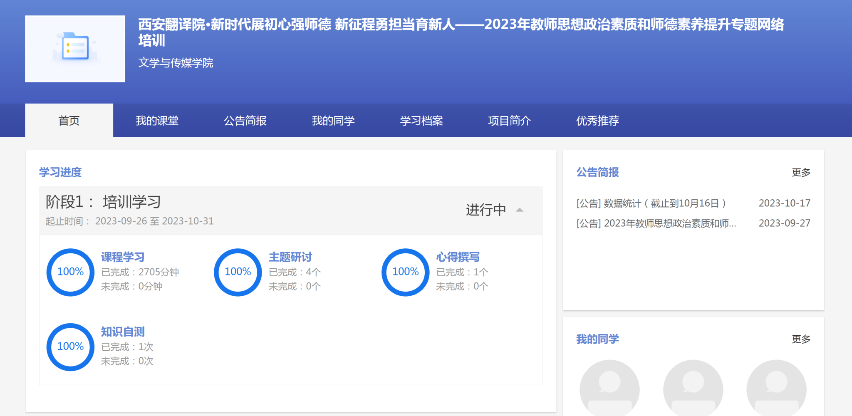Click the 公告简报 panel heading

[x=597, y=172]
